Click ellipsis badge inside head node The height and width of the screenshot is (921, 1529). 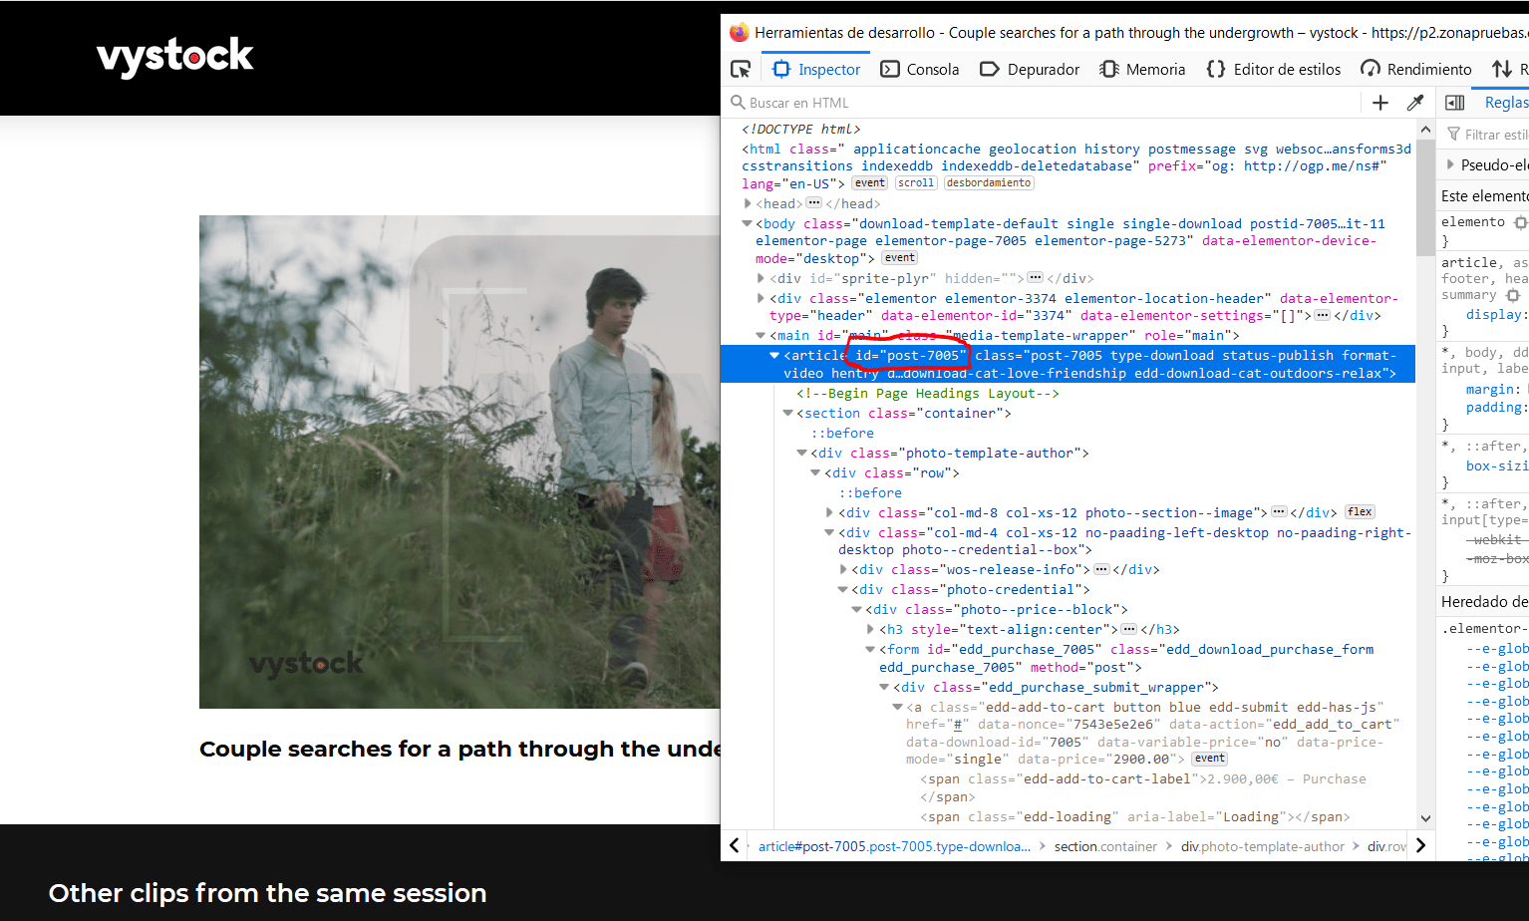tap(814, 203)
